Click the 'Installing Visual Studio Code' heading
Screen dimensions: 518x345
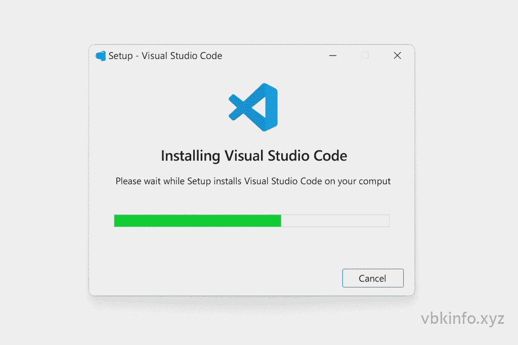pos(253,156)
